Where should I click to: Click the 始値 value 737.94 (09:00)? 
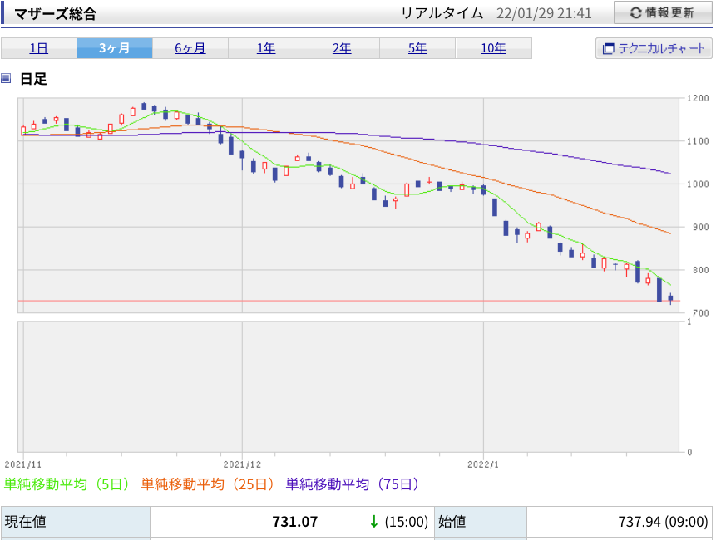click(x=663, y=521)
